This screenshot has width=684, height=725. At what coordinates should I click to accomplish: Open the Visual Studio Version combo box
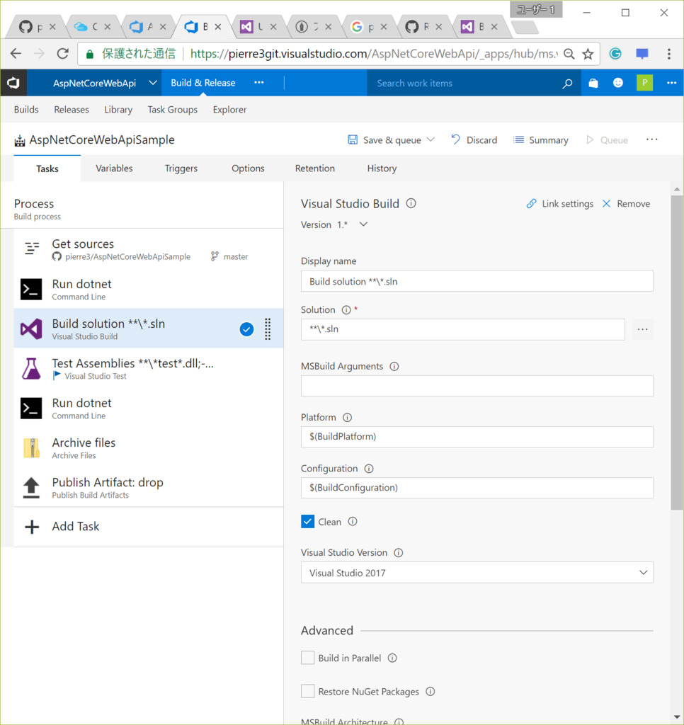click(477, 572)
